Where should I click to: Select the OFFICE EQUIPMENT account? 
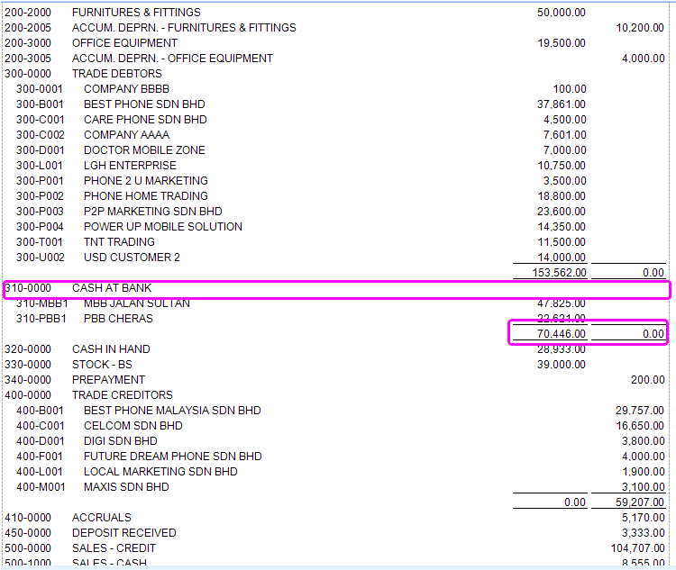click(334, 43)
